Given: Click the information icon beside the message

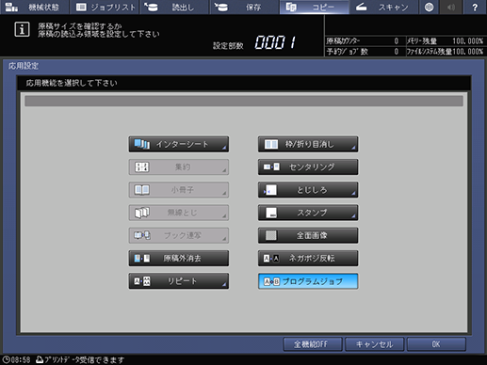Looking at the screenshot, I should pos(22,30).
